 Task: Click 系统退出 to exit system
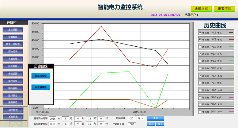click(13, 117)
